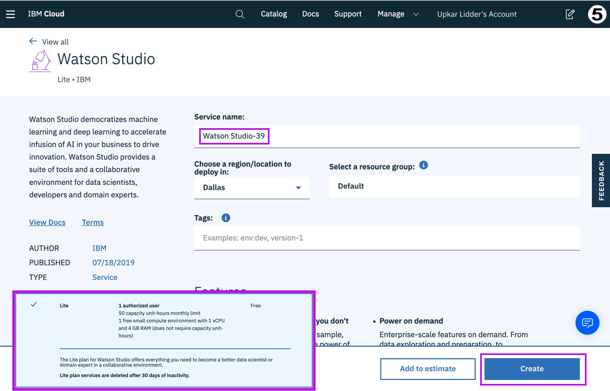This screenshot has height=391, width=610.
Task: Open the edit notes pencil icon
Action: tap(570, 14)
